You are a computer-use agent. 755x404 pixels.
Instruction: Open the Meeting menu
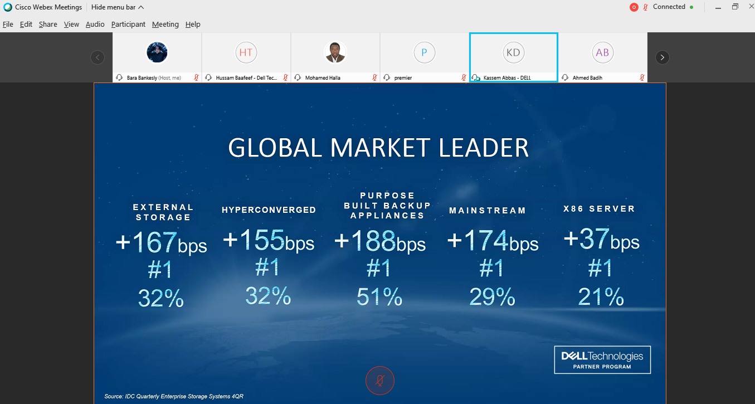click(x=165, y=25)
